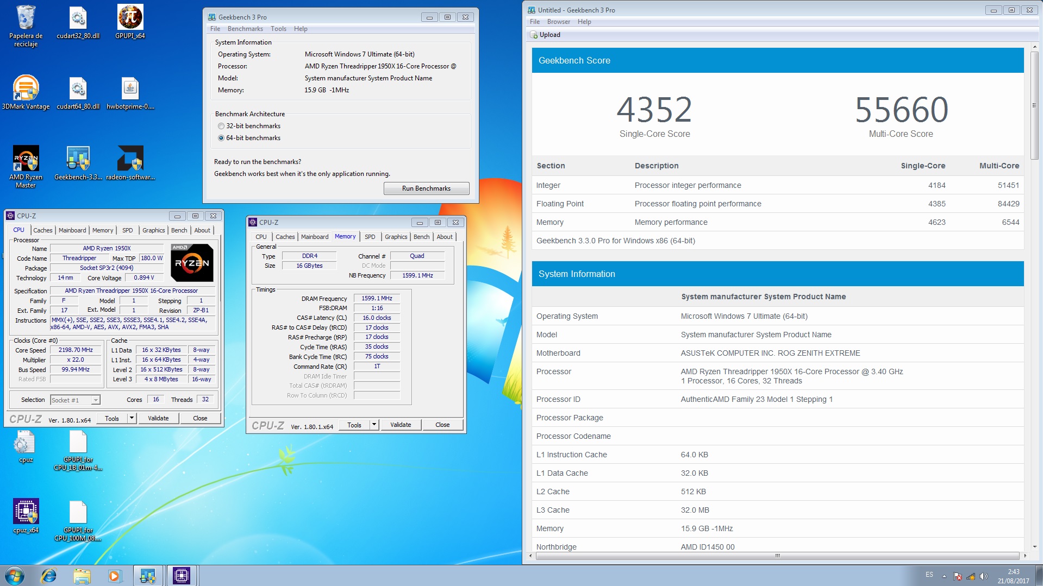Select cudart64_80.dll desktop file icon
The width and height of the screenshot is (1043, 586).
click(78, 92)
